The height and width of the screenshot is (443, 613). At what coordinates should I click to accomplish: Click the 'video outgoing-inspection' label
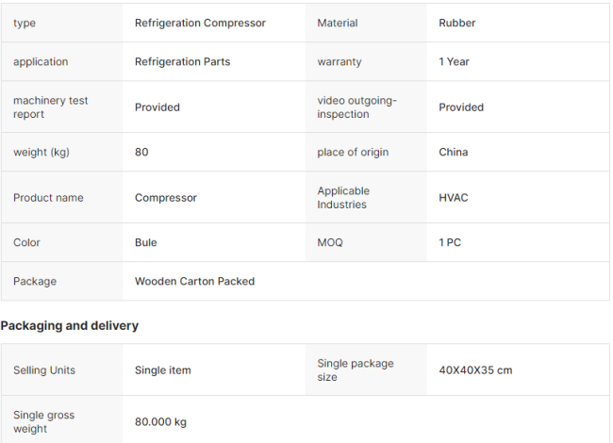pyautogui.click(x=356, y=107)
